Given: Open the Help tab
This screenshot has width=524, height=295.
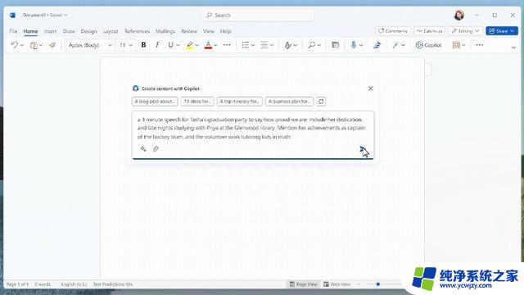Looking at the screenshot, I should point(226,31).
